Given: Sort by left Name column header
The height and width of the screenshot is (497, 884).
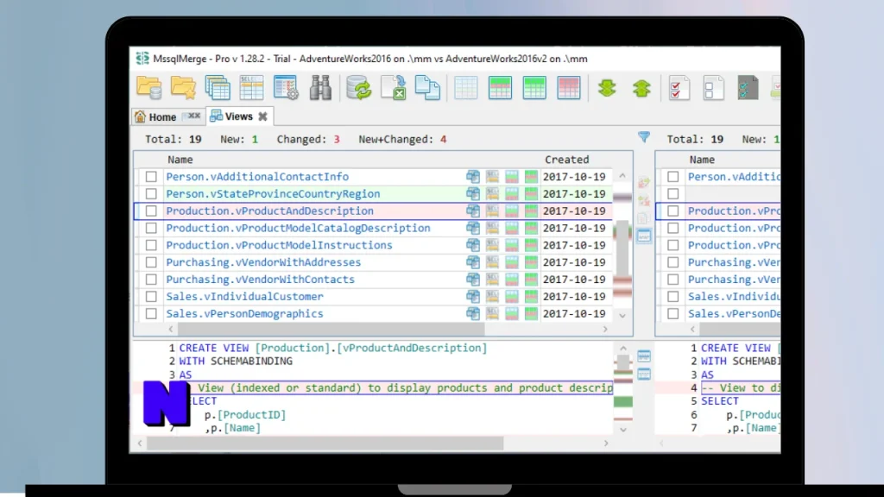Looking at the screenshot, I should 180,160.
